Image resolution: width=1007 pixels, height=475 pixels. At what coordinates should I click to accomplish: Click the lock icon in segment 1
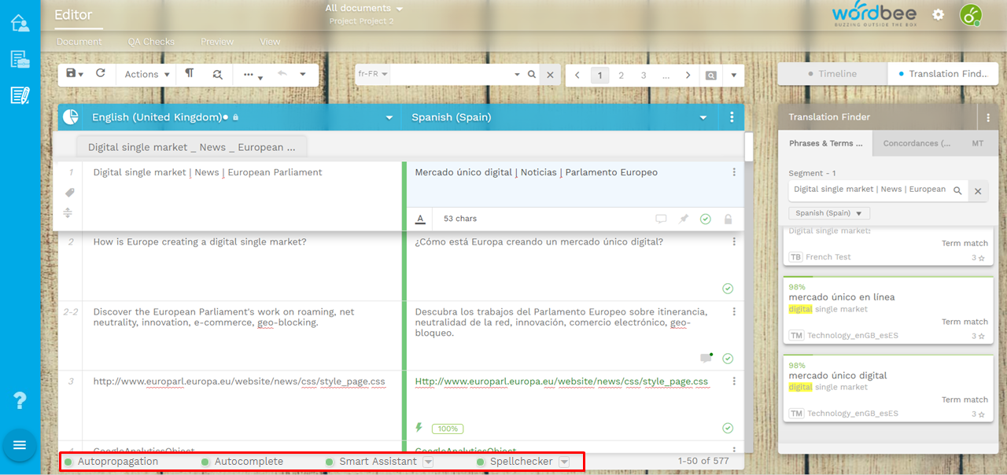click(728, 219)
